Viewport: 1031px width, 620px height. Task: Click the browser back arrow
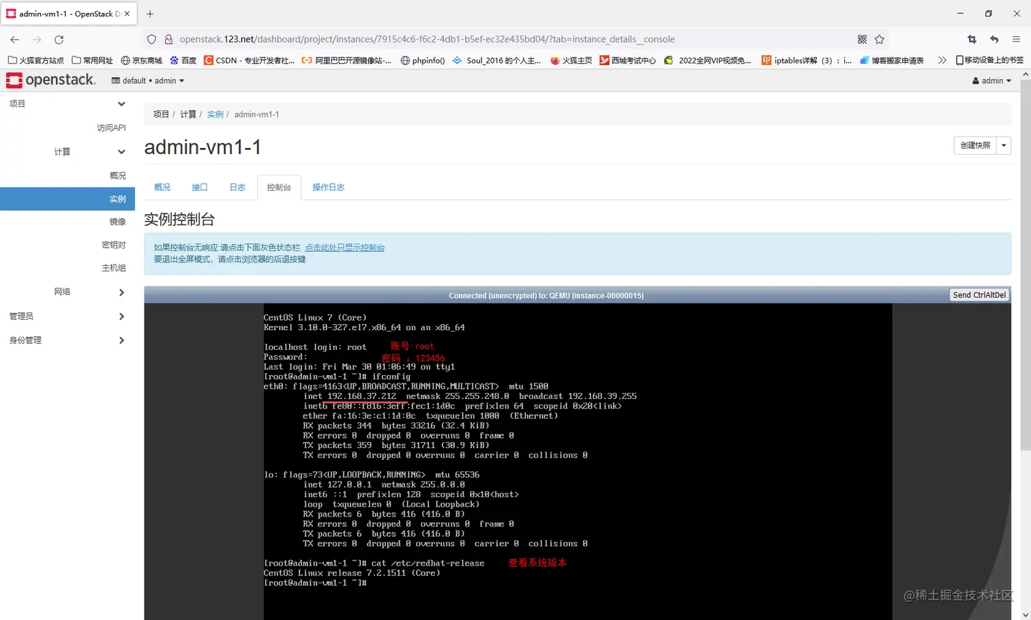coord(15,40)
